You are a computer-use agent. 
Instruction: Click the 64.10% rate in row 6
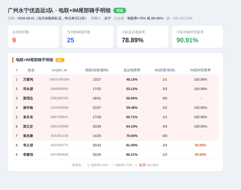[132, 126]
